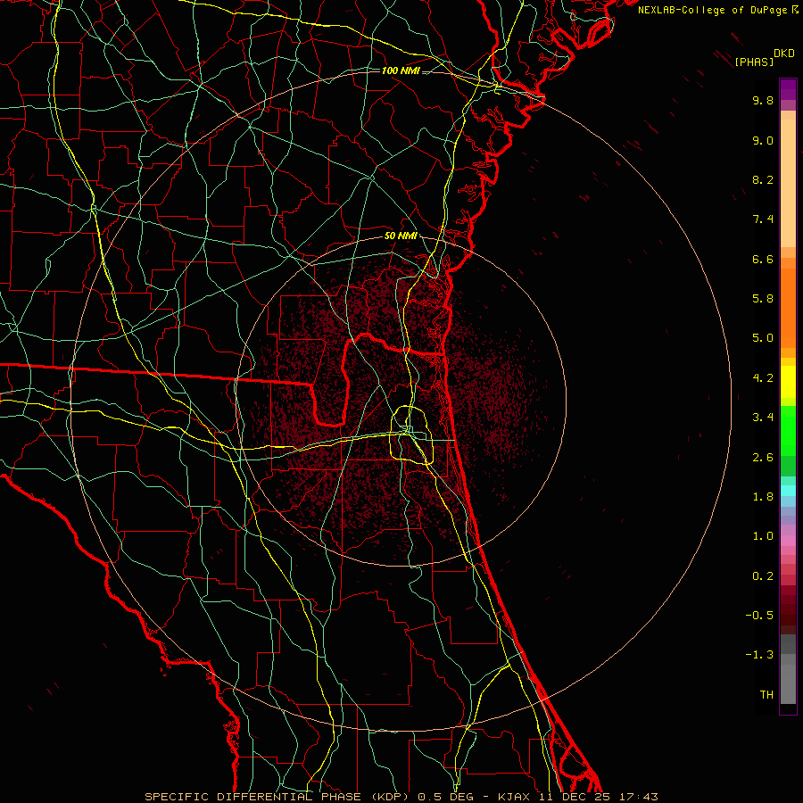
Task: Click the NEXLAB-College of DuPage text
Action: tap(712, 10)
